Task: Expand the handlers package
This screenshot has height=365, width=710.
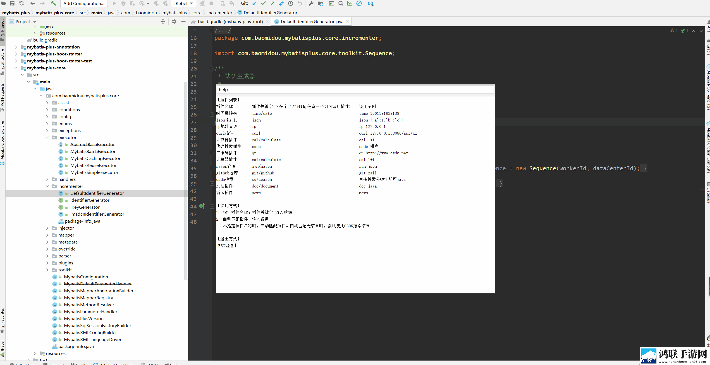Action: pos(47,179)
